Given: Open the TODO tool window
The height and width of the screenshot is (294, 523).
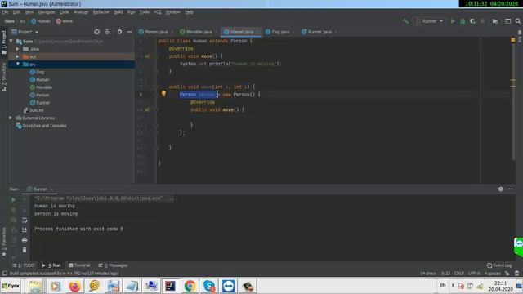Looking at the screenshot, I should (x=24, y=265).
